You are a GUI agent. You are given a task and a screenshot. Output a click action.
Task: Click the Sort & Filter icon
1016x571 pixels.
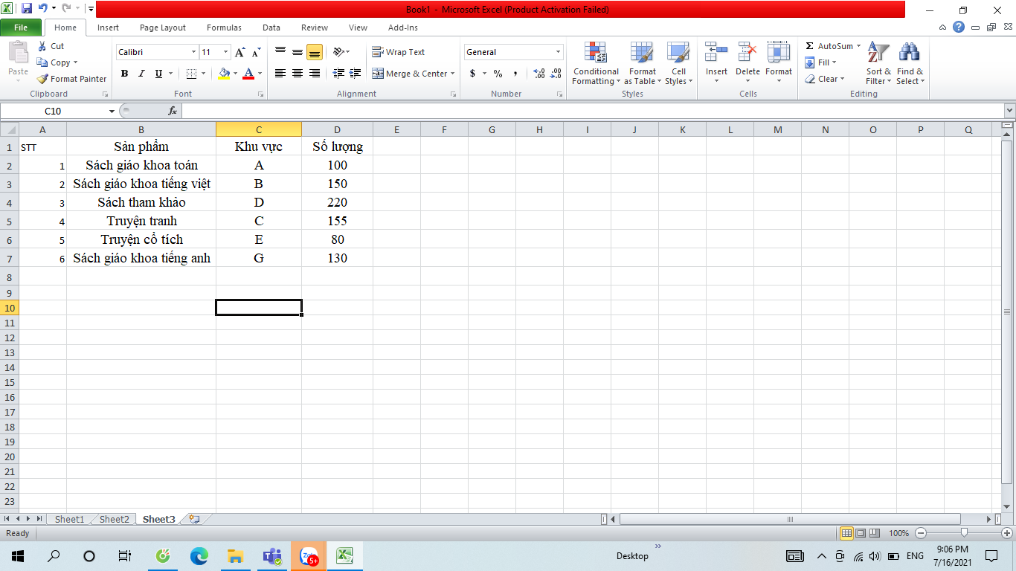tap(878, 52)
